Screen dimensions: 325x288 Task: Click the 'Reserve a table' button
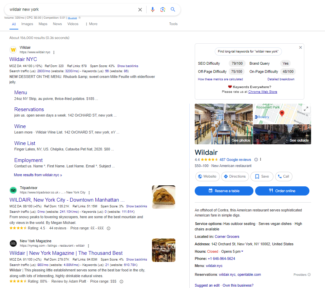point(224,191)
